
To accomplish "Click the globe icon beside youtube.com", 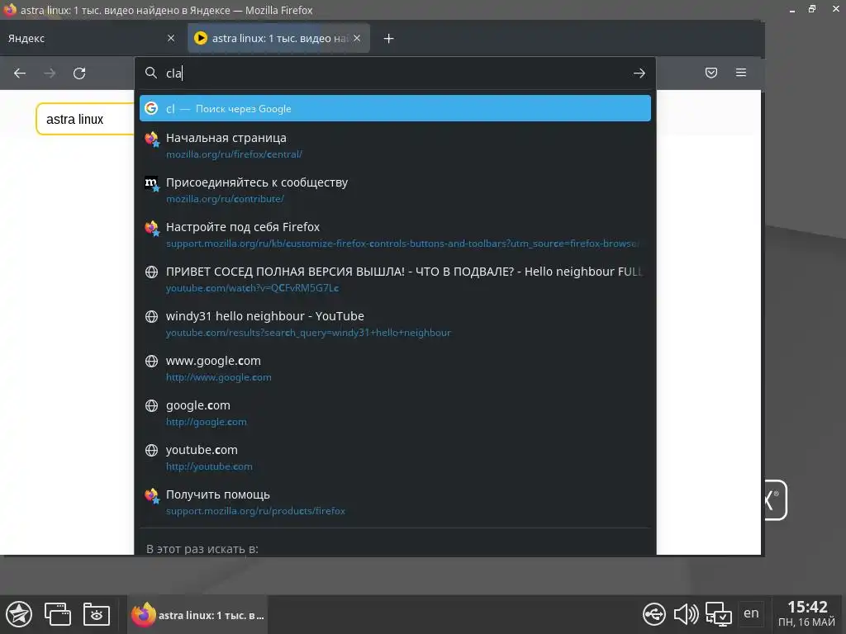I will tap(152, 450).
